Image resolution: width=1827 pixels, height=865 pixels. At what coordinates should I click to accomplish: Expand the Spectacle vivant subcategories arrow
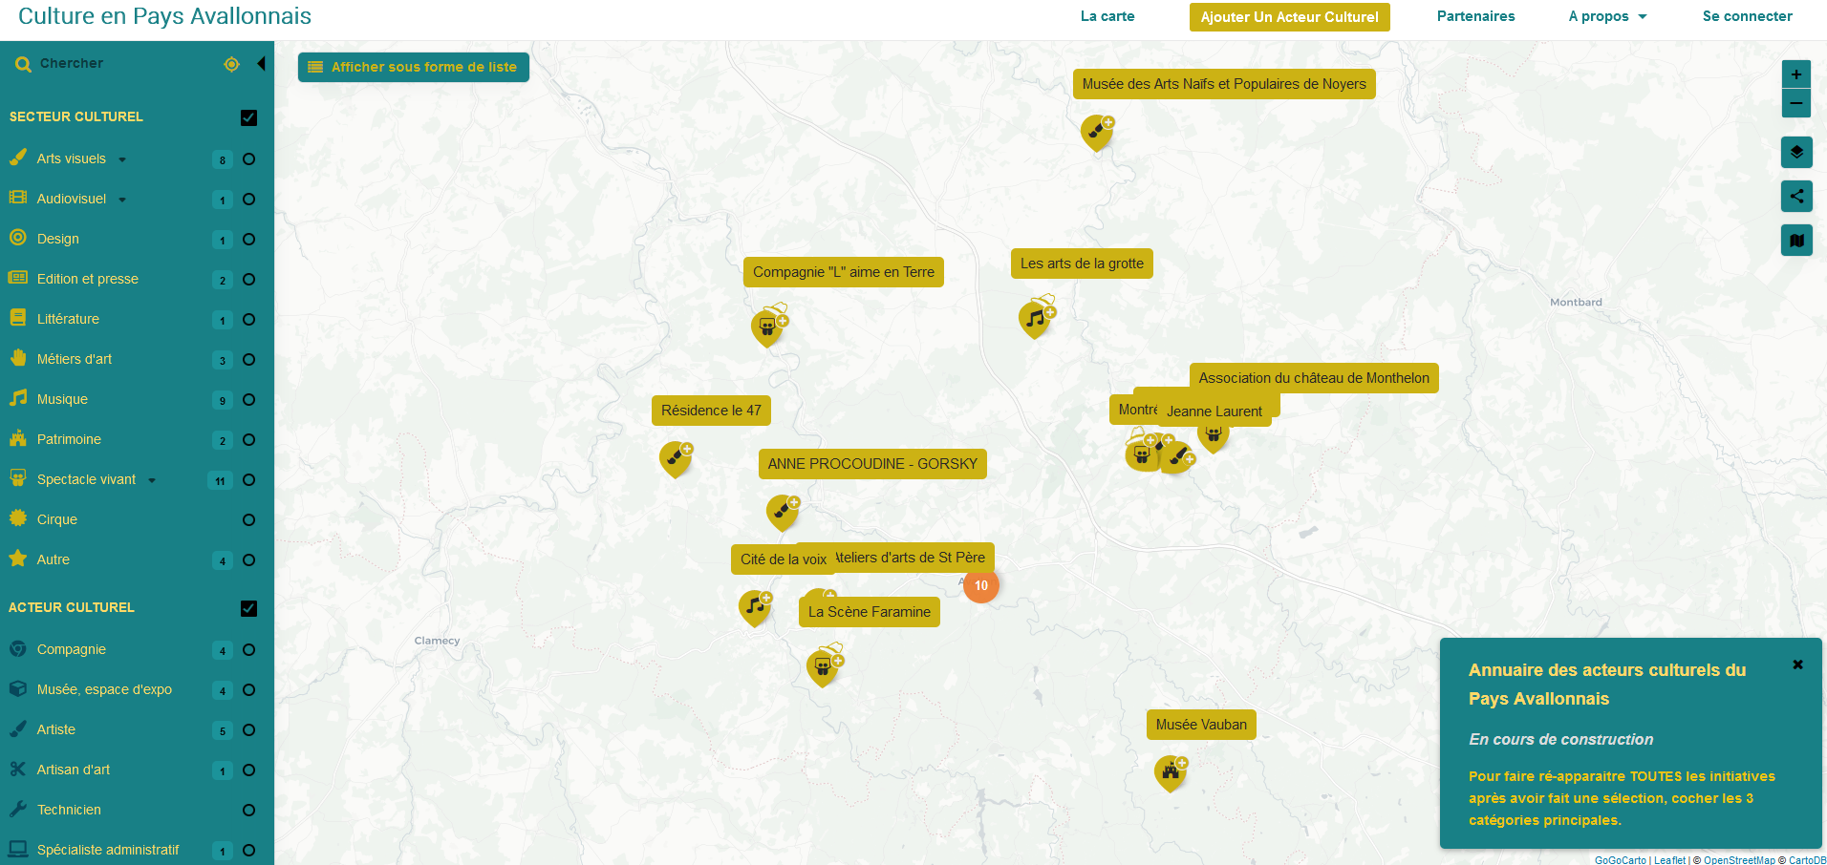point(152,480)
